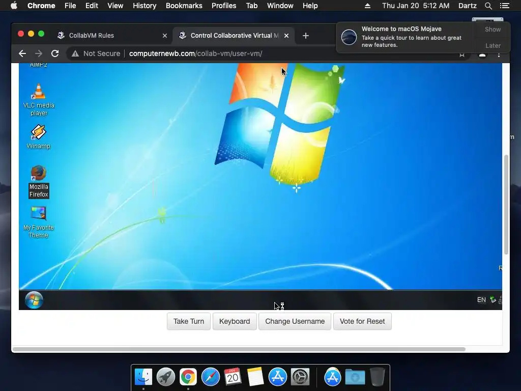Click the Windows system tray network icon

point(493,300)
